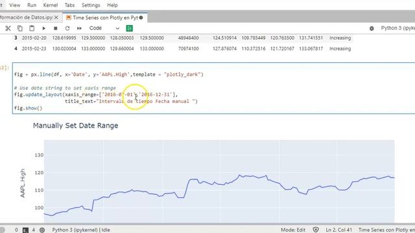Open the Tabs menu
This screenshot has height=233, width=415.
[69, 5]
